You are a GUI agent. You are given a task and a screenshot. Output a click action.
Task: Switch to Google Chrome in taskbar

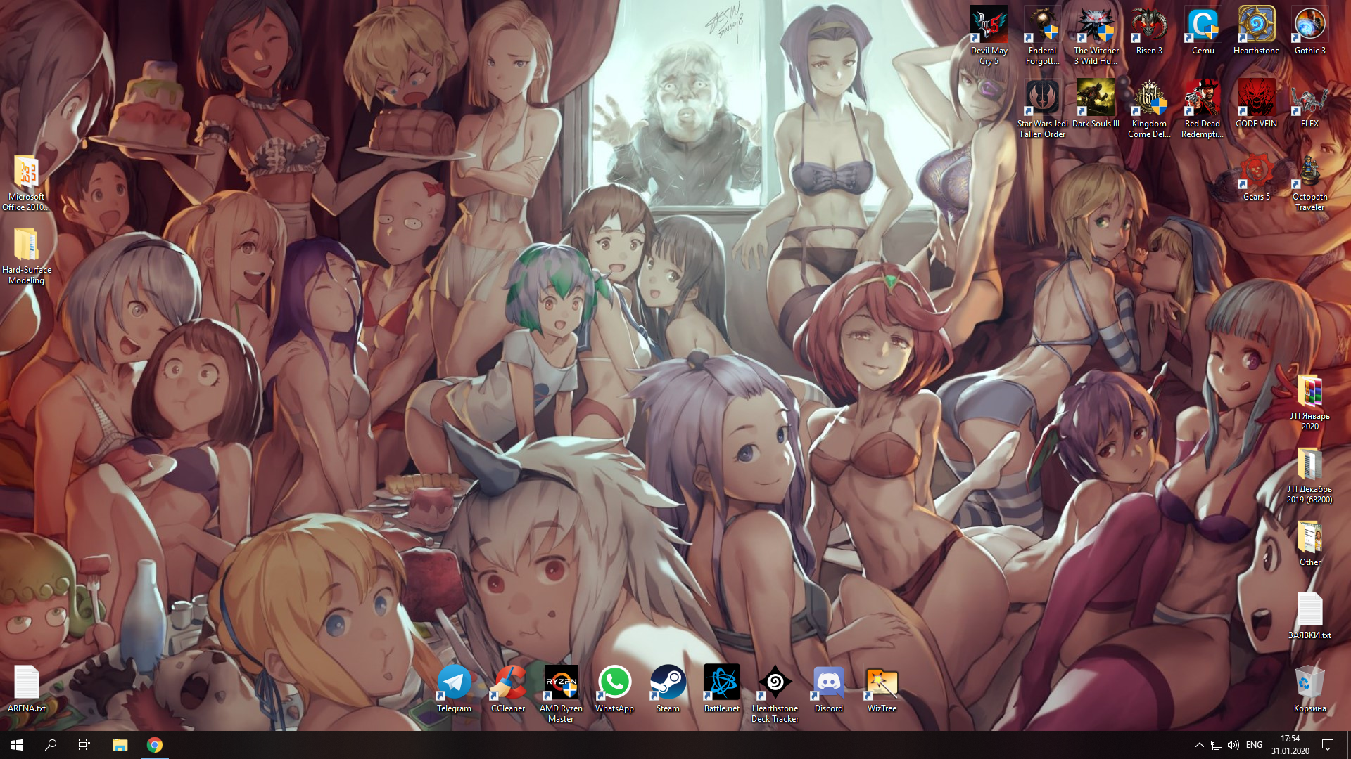click(155, 745)
